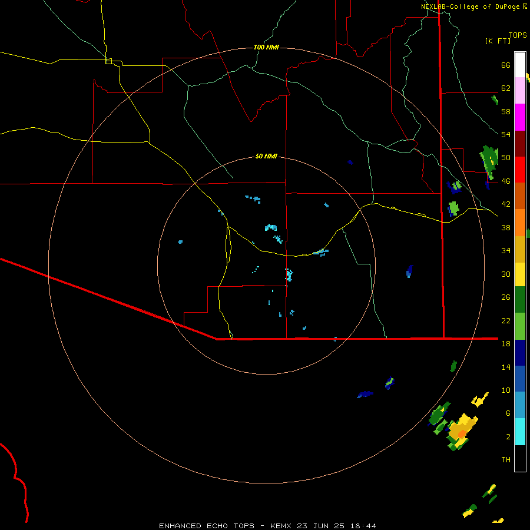Click the legend value "14"
Screen dimensions: 530x530
[x=506, y=367]
